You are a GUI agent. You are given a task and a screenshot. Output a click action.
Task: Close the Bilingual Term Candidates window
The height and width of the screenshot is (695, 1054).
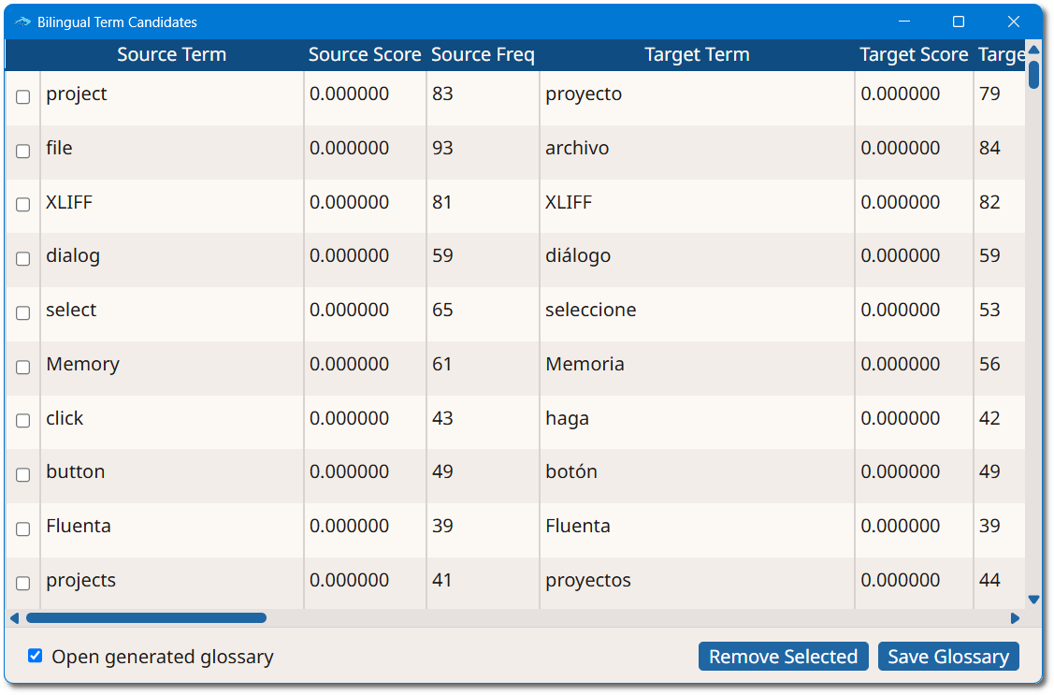[1014, 22]
